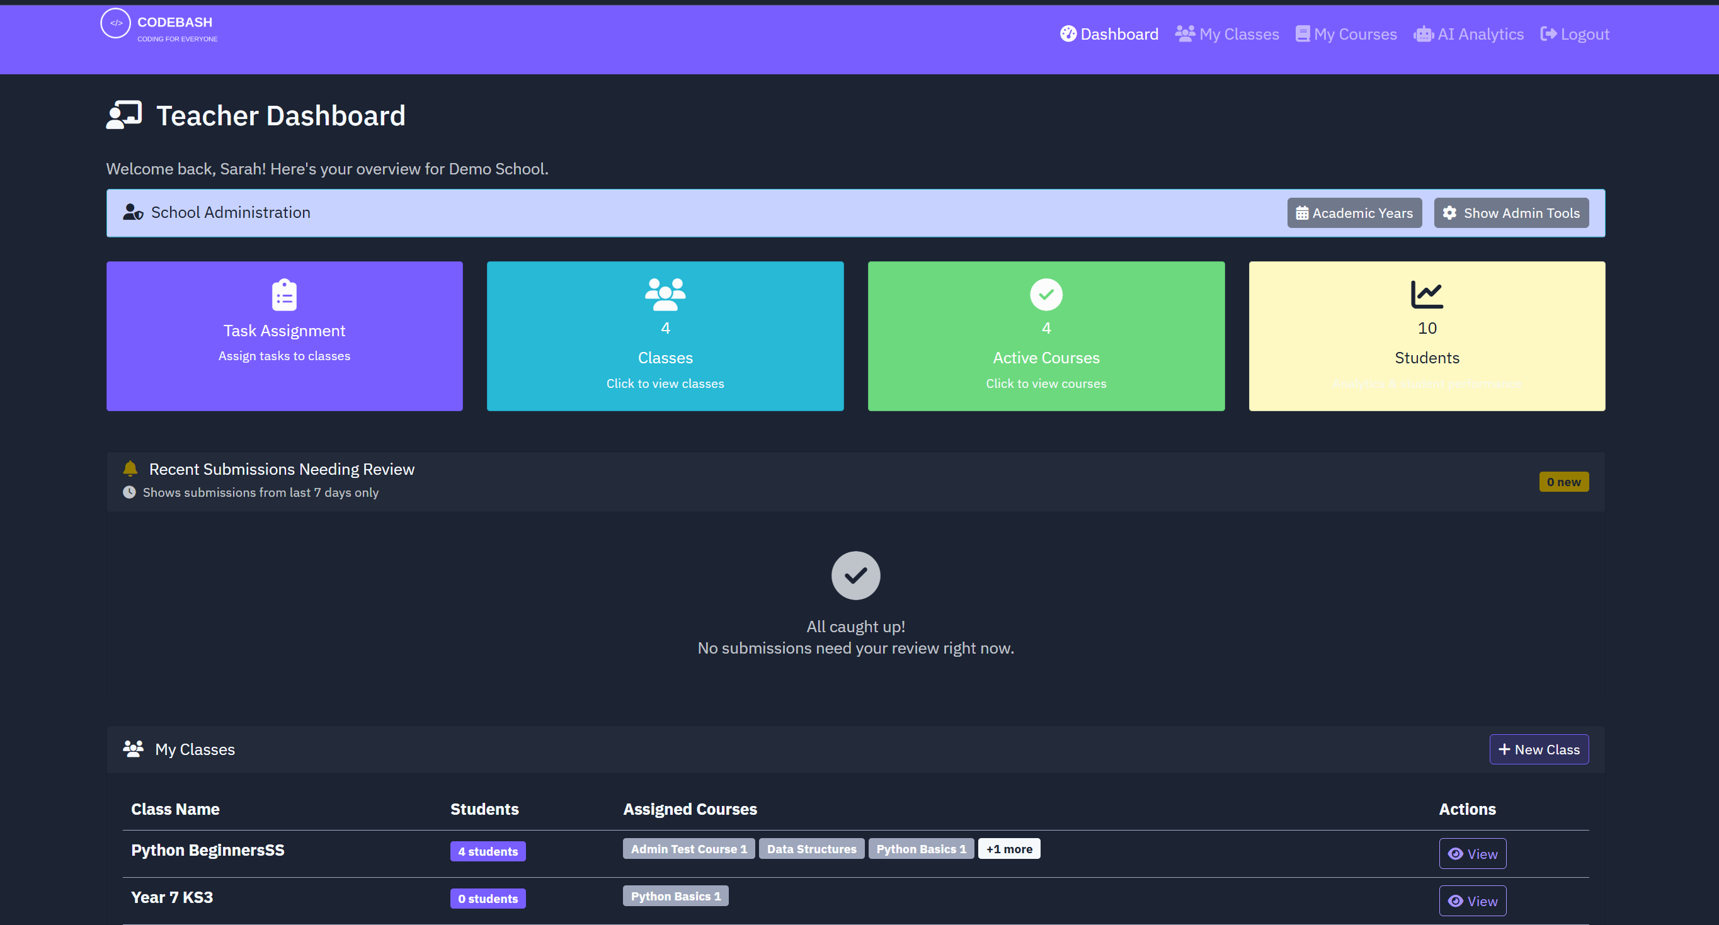Click the eye icon in Python BeginnersSS row
The width and height of the screenshot is (1719, 925).
pos(1456,854)
